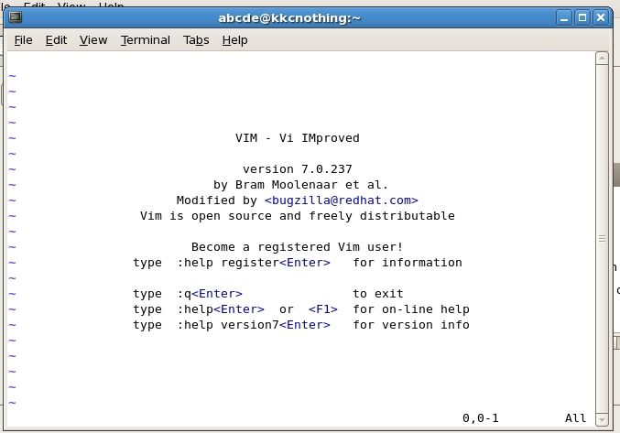Click 'for version info' text
The image size is (620, 433).
pyautogui.click(x=411, y=325)
